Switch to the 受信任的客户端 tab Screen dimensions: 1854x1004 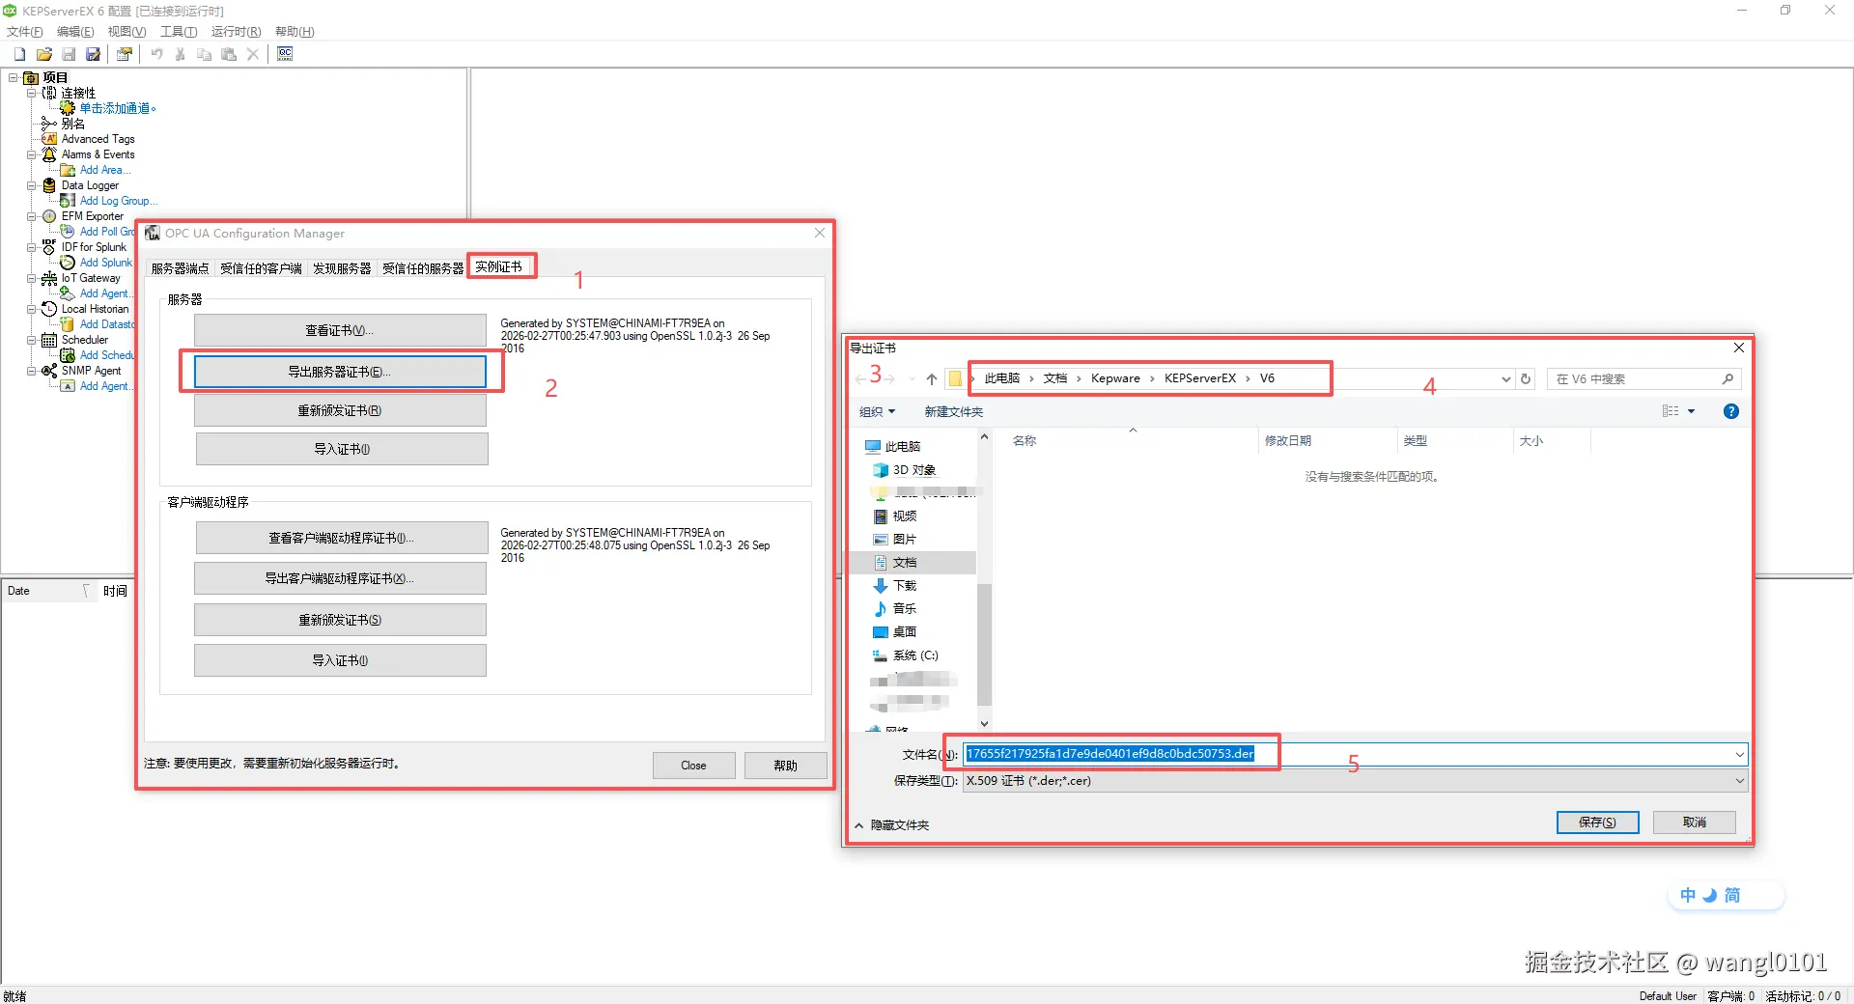click(x=261, y=268)
